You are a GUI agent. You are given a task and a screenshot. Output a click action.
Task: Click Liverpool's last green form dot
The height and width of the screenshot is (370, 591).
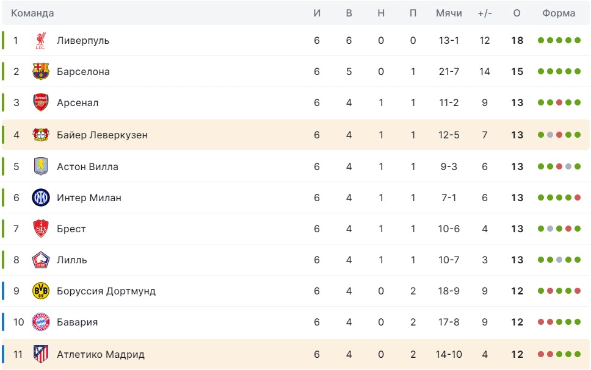[578, 41]
